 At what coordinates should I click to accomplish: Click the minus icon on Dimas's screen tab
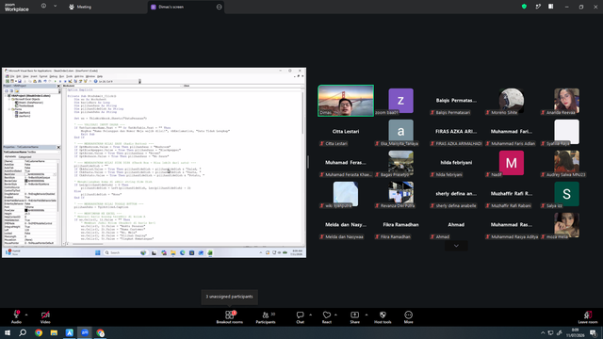pyautogui.click(x=220, y=7)
